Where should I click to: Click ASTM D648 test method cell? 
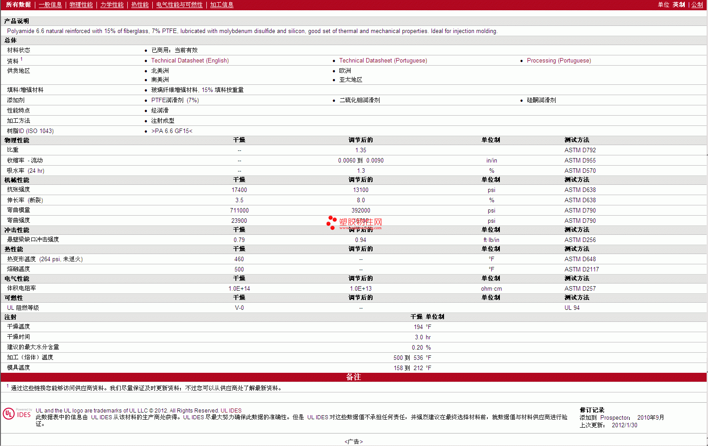click(x=580, y=259)
